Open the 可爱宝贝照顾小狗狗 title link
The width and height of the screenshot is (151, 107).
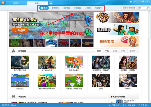[x=74, y=89]
